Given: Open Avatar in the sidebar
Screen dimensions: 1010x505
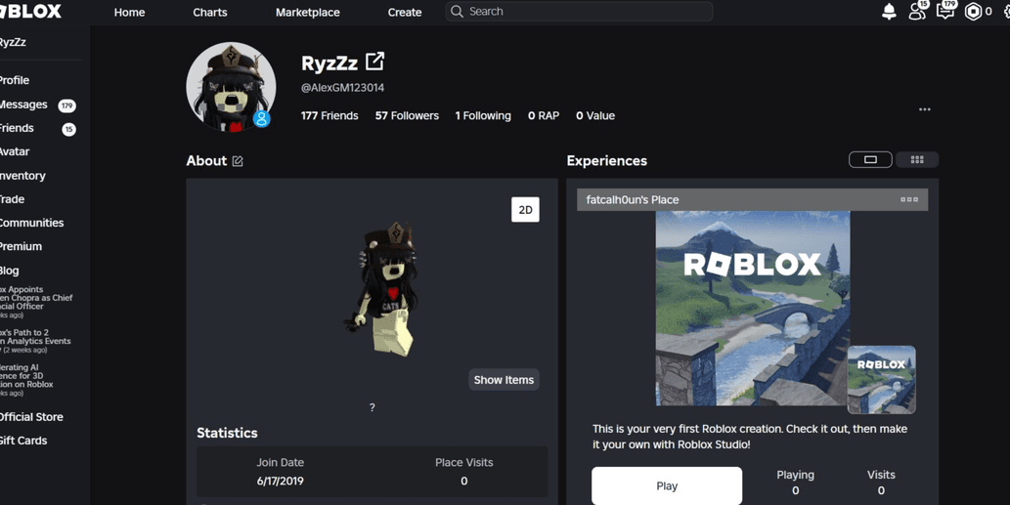Looking at the screenshot, I should pos(14,151).
